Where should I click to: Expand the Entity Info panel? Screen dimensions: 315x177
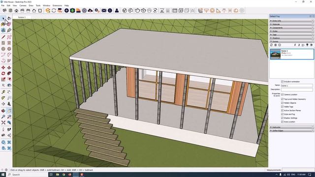[x=292, y=21]
